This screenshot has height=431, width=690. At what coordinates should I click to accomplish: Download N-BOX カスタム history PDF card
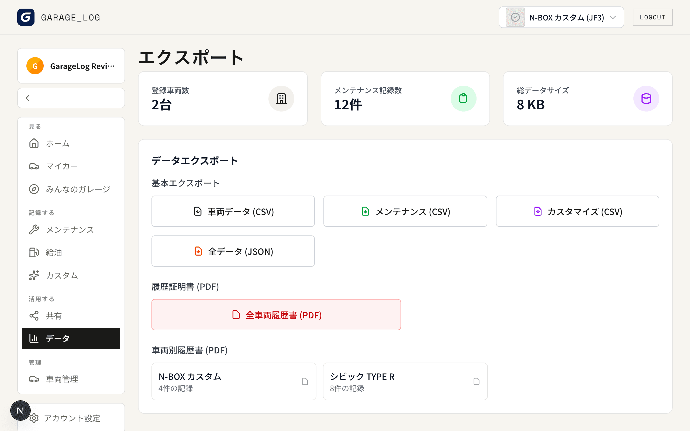pyautogui.click(x=234, y=381)
